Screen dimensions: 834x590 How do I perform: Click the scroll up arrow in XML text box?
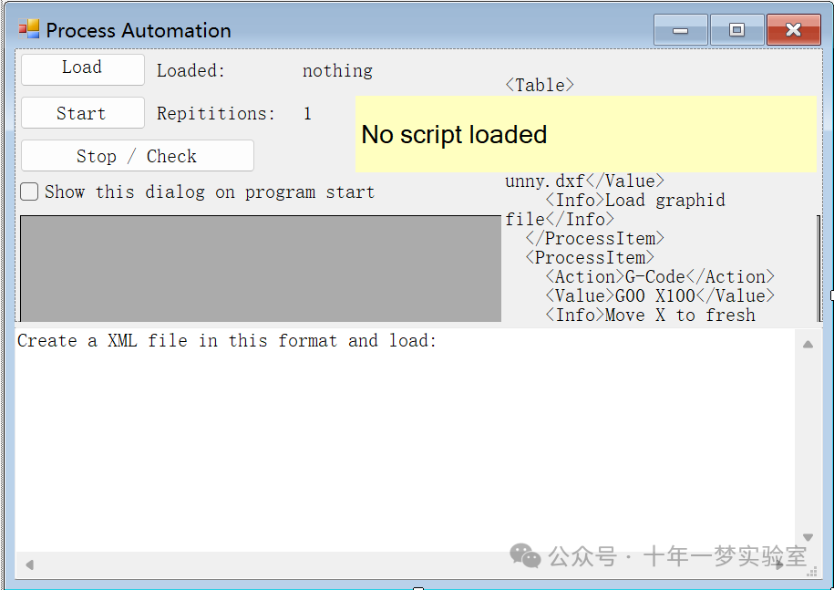[x=808, y=344]
